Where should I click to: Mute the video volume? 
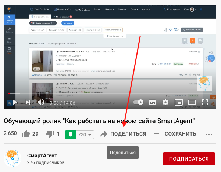point(41,102)
